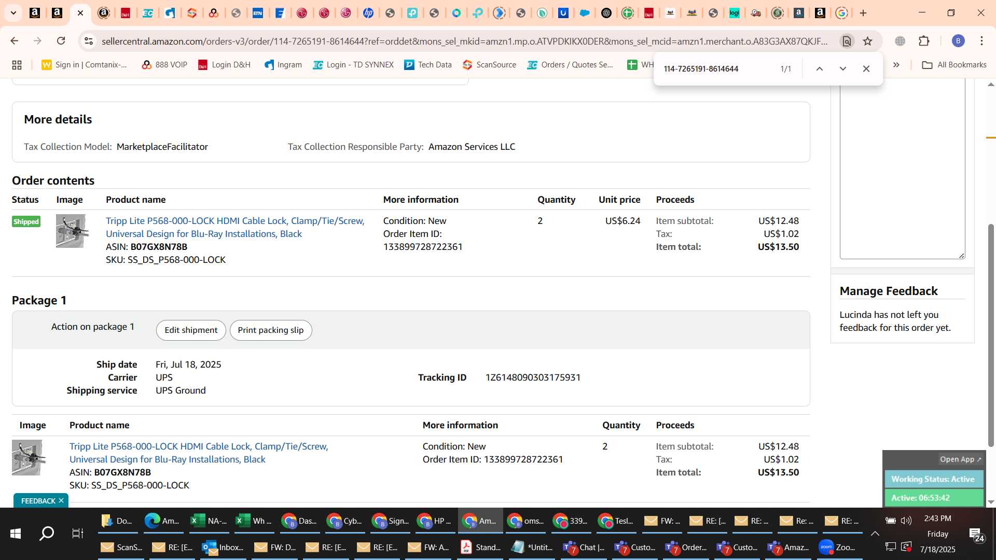Click the page vertical scrollbar thumb

991,334
